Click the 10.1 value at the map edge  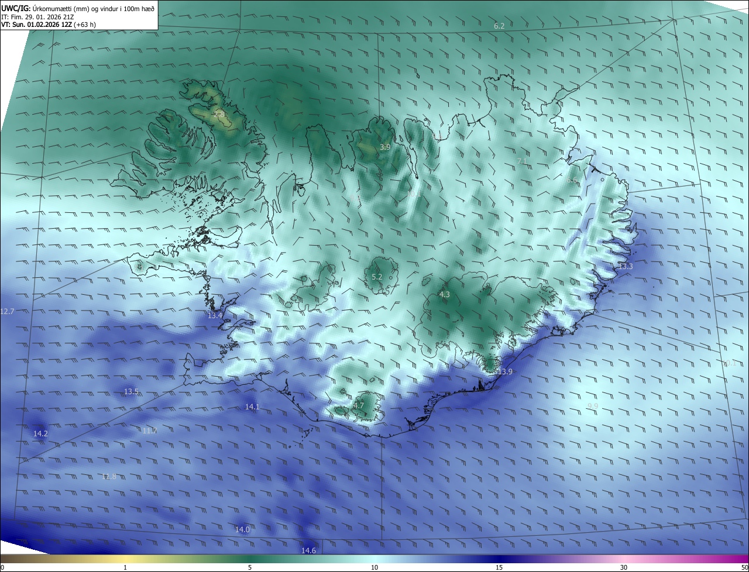pyautogui.click(x=730, y=363)
